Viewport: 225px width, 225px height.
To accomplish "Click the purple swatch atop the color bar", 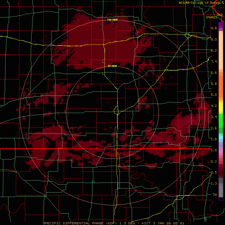I will tap(221, 25).
